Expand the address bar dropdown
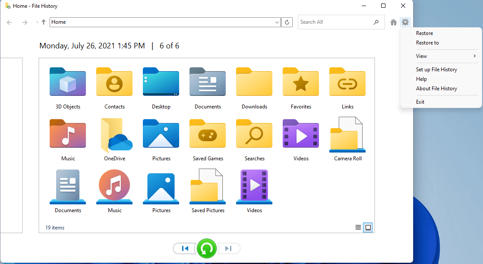Screen dimensions: 483x264 [x=277, y=22]
